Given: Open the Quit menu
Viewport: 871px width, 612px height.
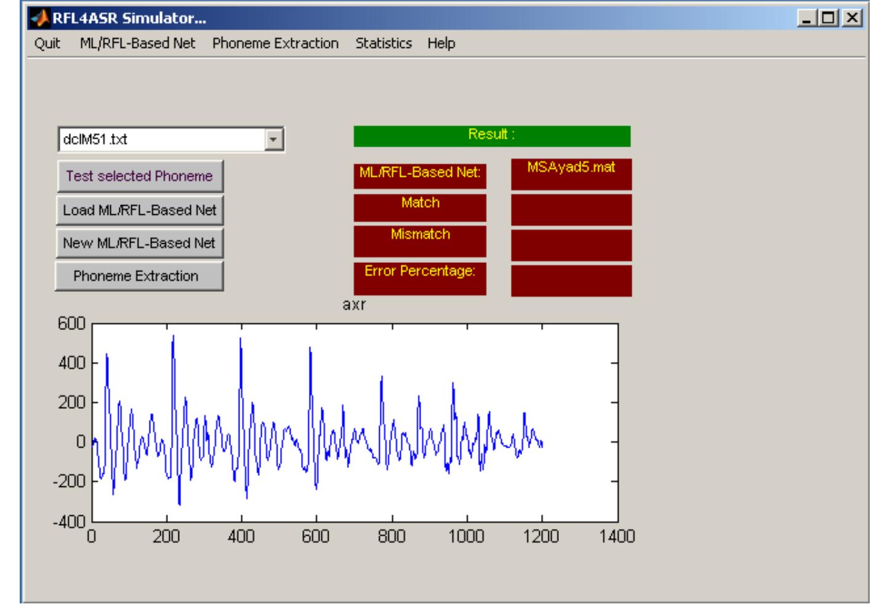Looking at the screenshot, I should click(47, 44).
